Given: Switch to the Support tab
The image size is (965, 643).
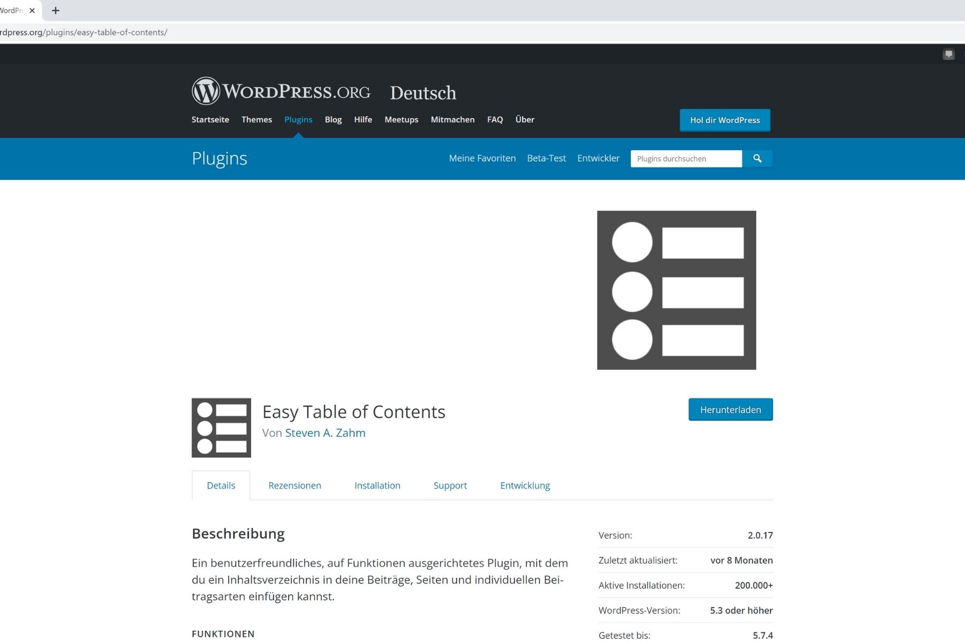Looking at the screenshot, I should (450, 485).
